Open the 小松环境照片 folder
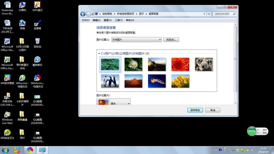The image size is (274, 154). [x=22, y=99]
